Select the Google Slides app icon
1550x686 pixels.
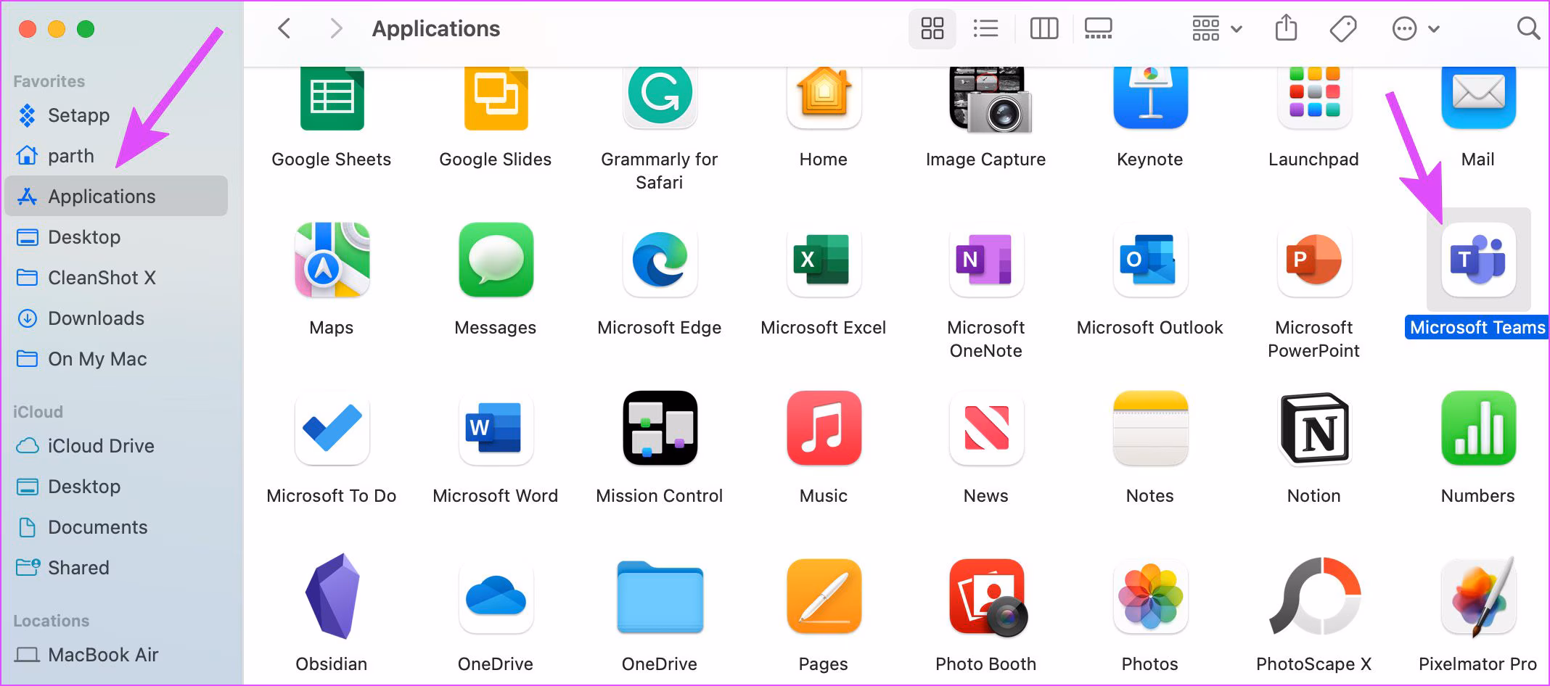coord(496,99)
